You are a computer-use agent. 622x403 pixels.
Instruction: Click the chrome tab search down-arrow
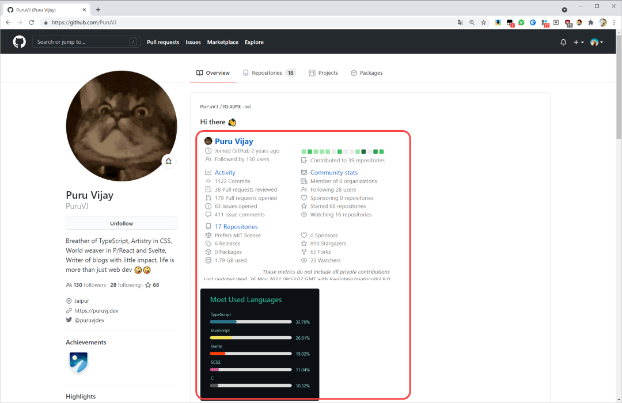564,10
